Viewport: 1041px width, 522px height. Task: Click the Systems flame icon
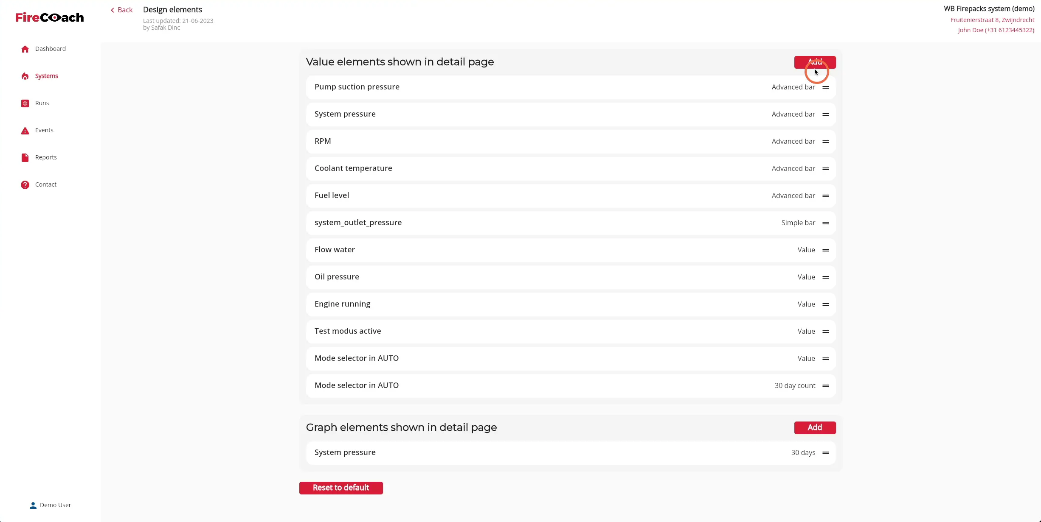[25, 76]
